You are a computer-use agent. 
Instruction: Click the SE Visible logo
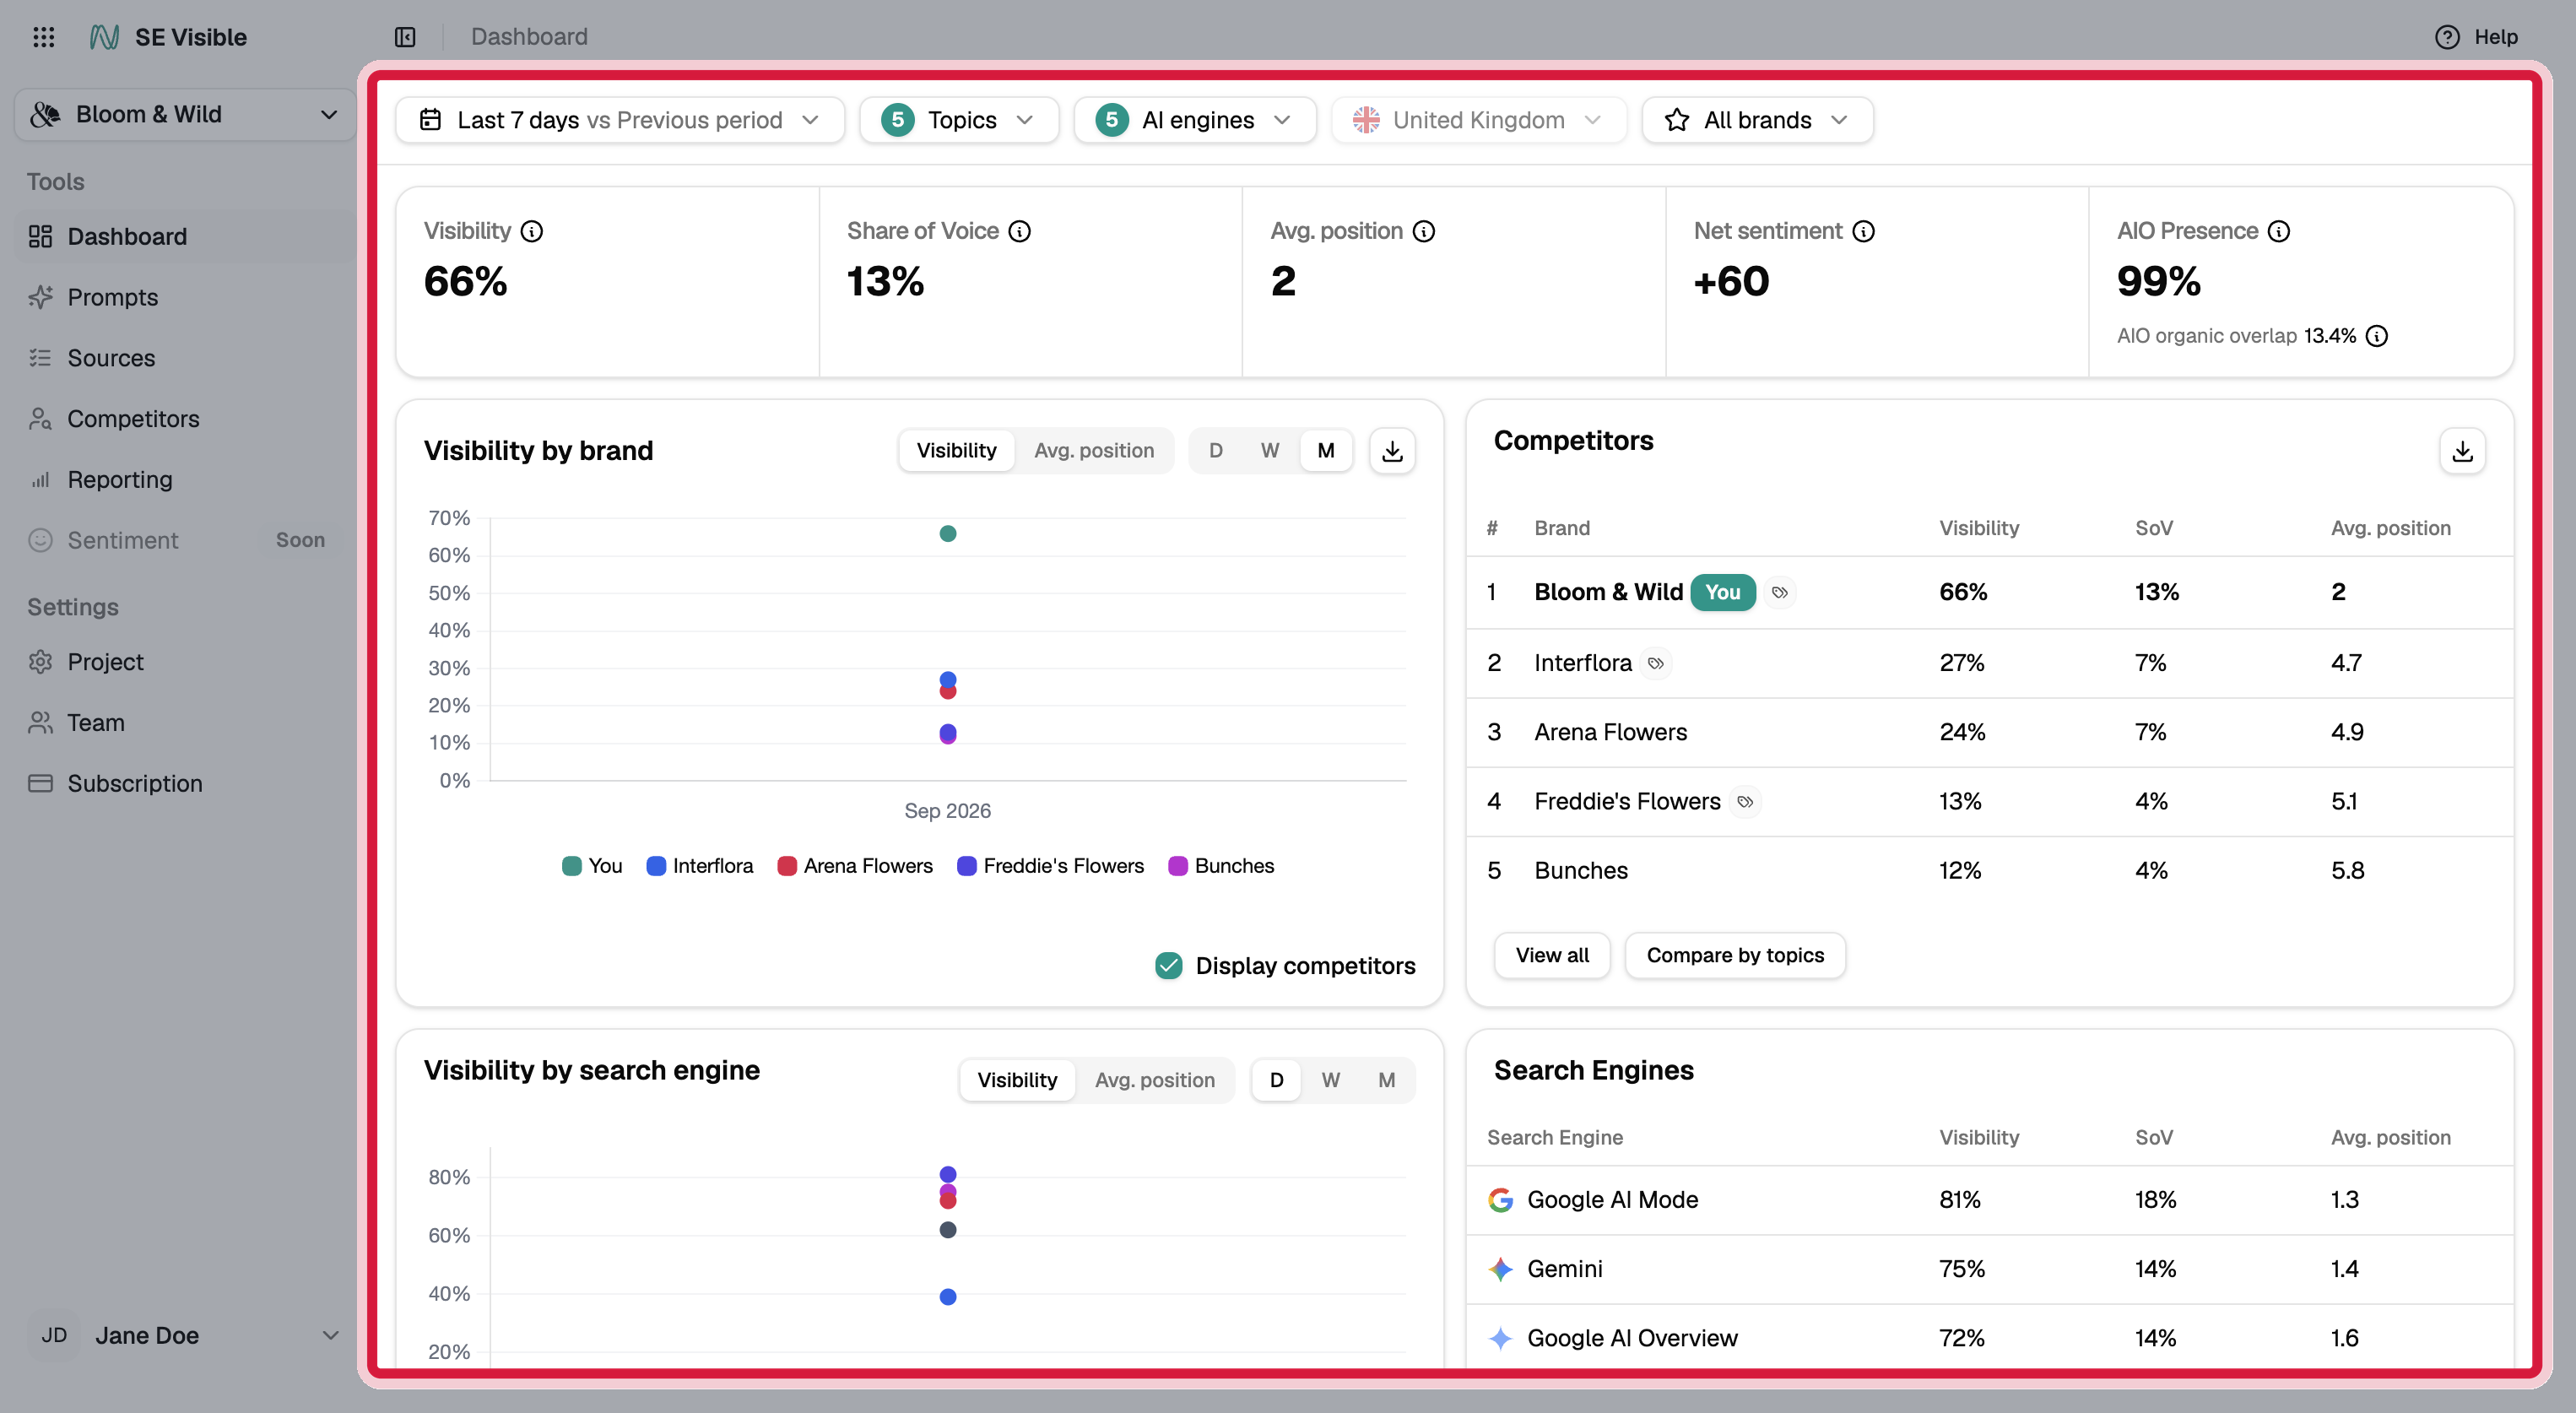tap(105, 37)
